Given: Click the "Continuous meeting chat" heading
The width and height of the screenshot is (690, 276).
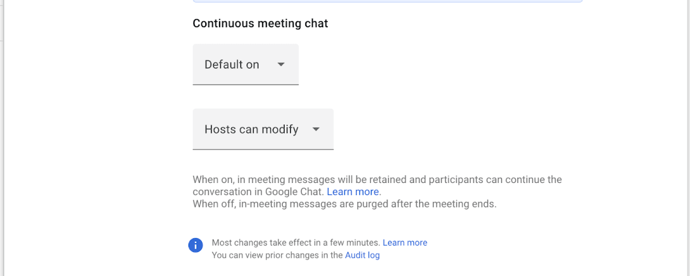Looking at the screenshot, I should click(x=260, y=24).
